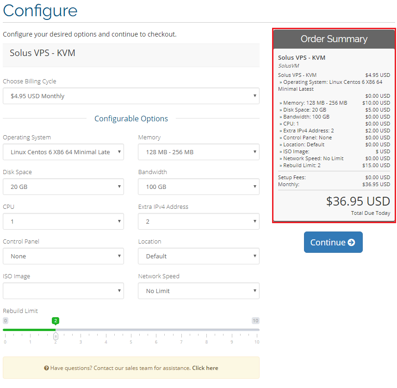397x388 pixels.
Task: Click the Rebuild Limit min label 0
Action: 5,320
